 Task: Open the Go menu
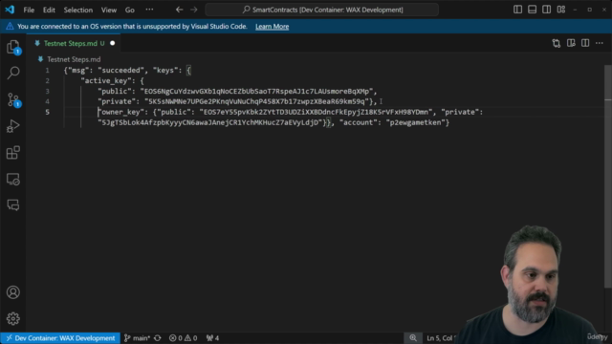point(130,10)
